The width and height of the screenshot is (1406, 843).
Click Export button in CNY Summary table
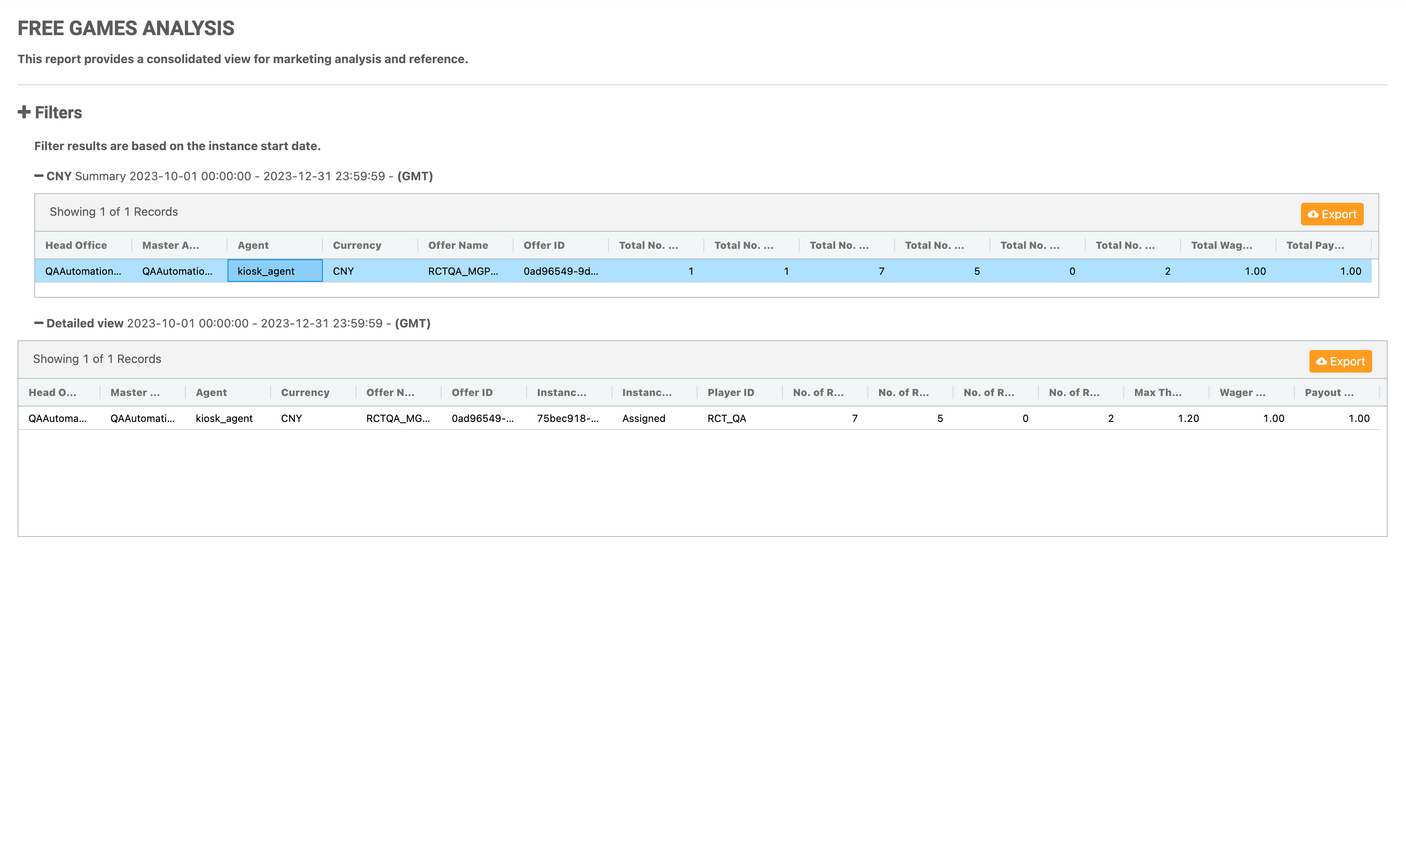tap(1332, 214)
